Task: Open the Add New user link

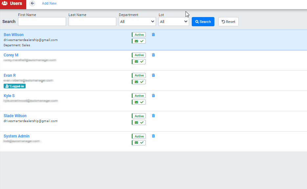Action: pos(49,3)
